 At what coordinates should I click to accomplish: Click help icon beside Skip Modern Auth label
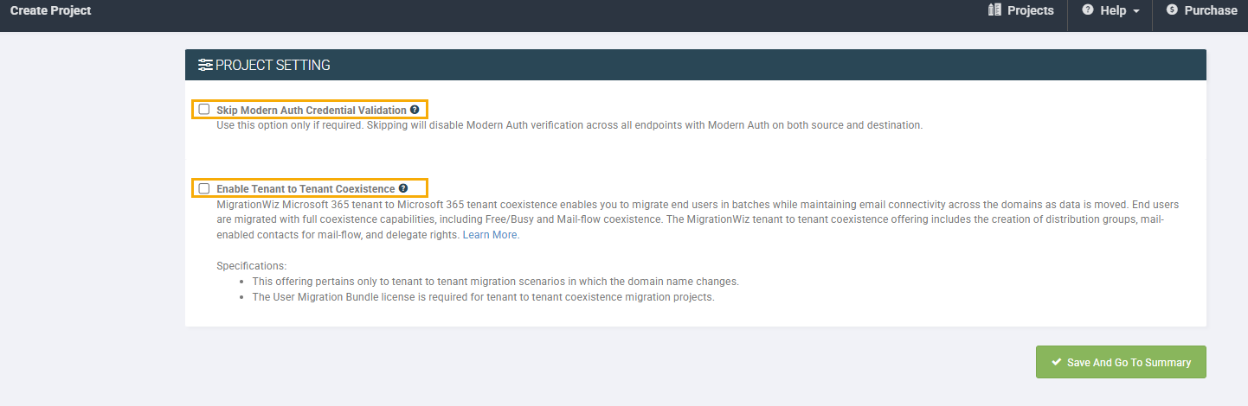coord(415,110)
